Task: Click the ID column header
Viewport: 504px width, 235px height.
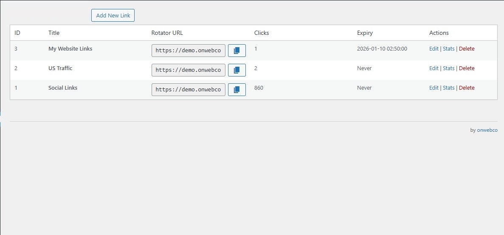Action: tap(17, 33)
